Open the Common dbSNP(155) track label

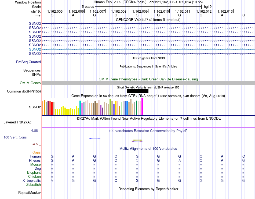pos(24,91)
